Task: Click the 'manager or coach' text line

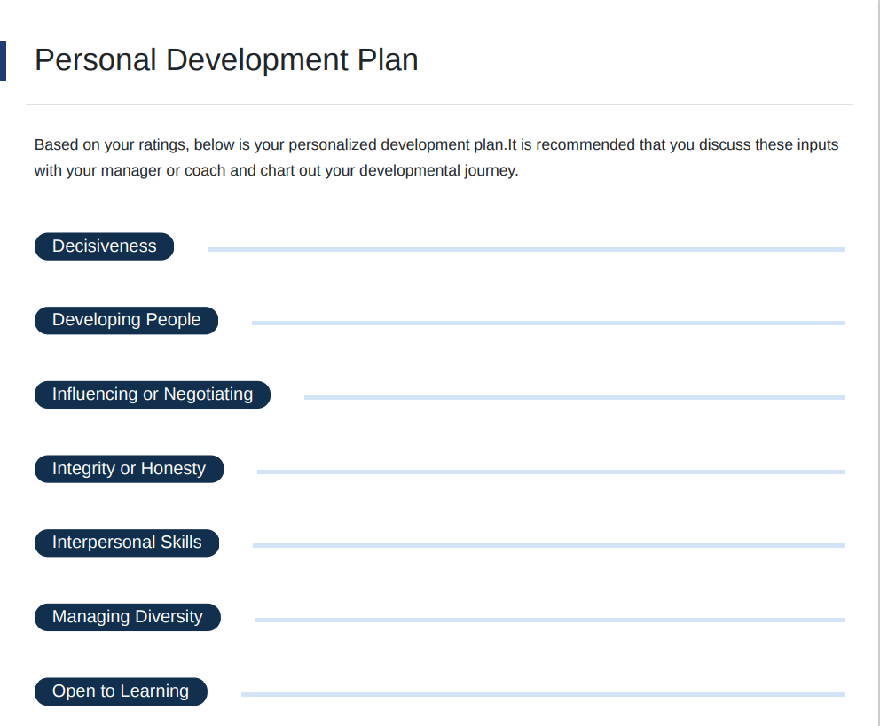Action: coord(276,170)
